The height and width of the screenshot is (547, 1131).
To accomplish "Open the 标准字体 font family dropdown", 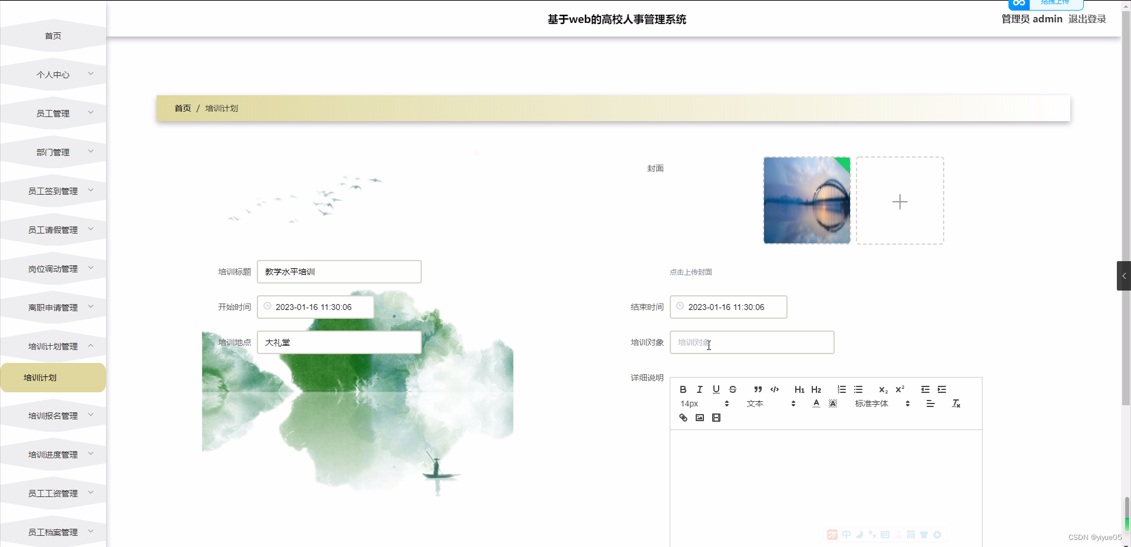I will [882, 403].
